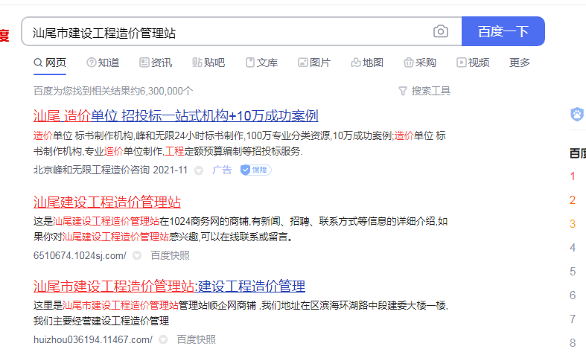Viewport: 586px width, 355px height.
Task: Select the 网页 tab
Action: (50, 63)
